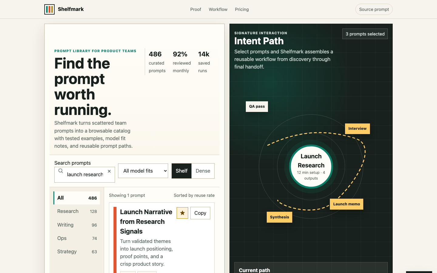This screenshot has width=437, height=273.
Task: Click the Intent Path heading
Action: coord(259,41)
